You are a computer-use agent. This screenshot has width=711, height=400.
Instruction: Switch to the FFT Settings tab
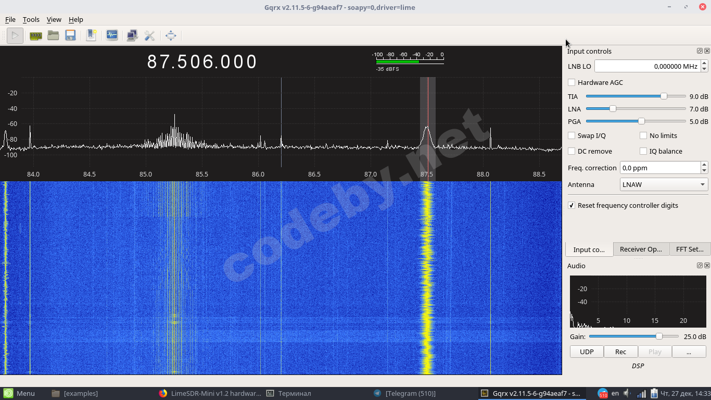690,249
